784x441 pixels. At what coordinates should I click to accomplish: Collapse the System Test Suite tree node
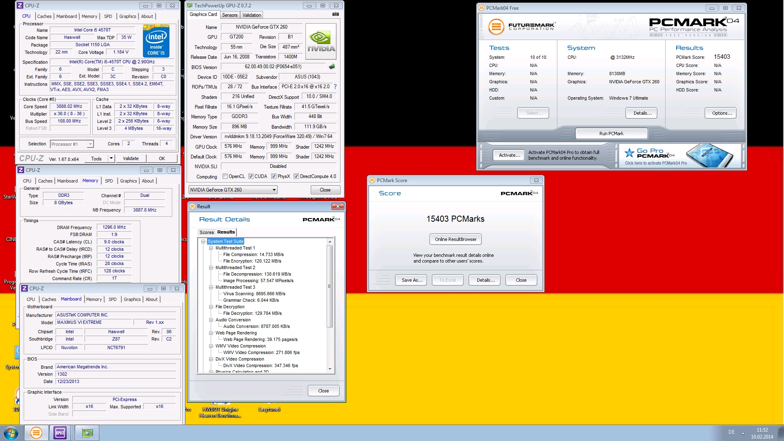point(203,241)
